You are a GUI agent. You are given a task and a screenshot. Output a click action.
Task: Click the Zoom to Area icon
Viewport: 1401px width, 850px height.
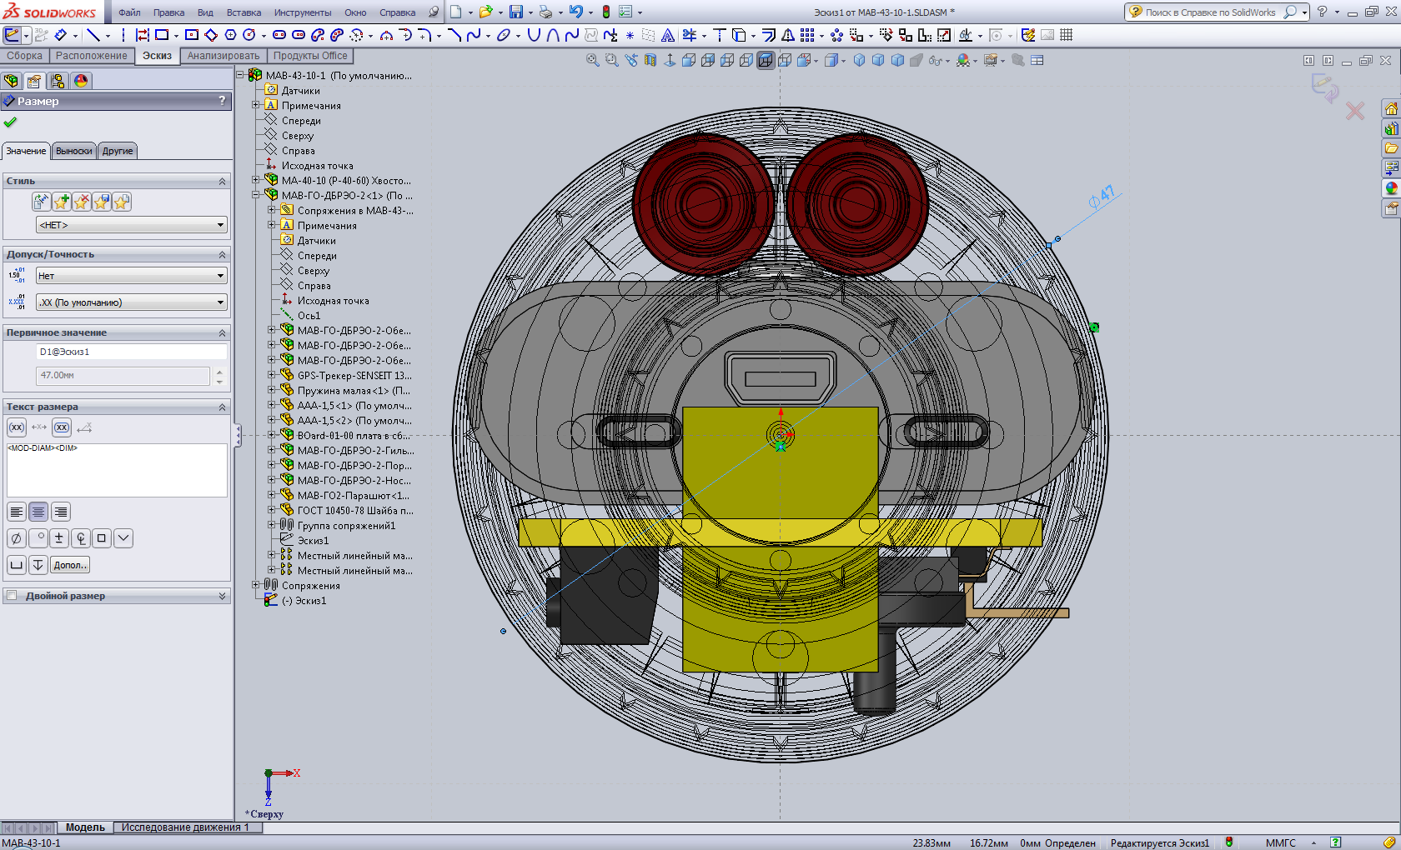click(612, 60)
